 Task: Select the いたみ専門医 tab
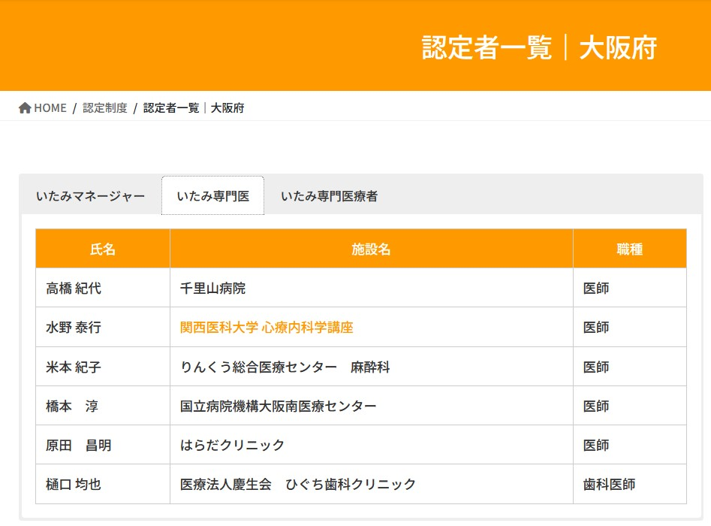212,195
